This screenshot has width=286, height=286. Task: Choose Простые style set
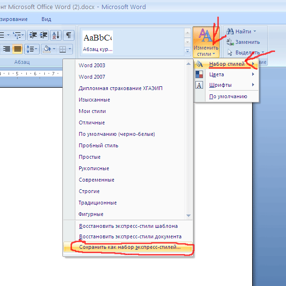(90, 157)
